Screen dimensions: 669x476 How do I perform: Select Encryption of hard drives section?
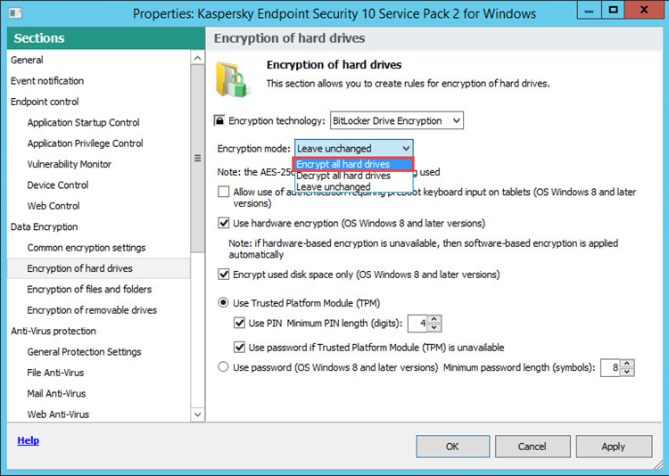pos(98,268)
